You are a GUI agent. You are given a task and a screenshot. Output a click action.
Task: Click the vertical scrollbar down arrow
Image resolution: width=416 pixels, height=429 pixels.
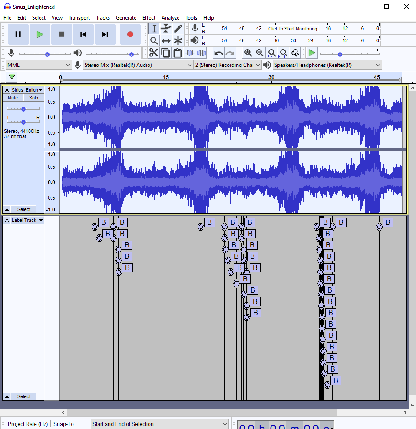[413, 406]
